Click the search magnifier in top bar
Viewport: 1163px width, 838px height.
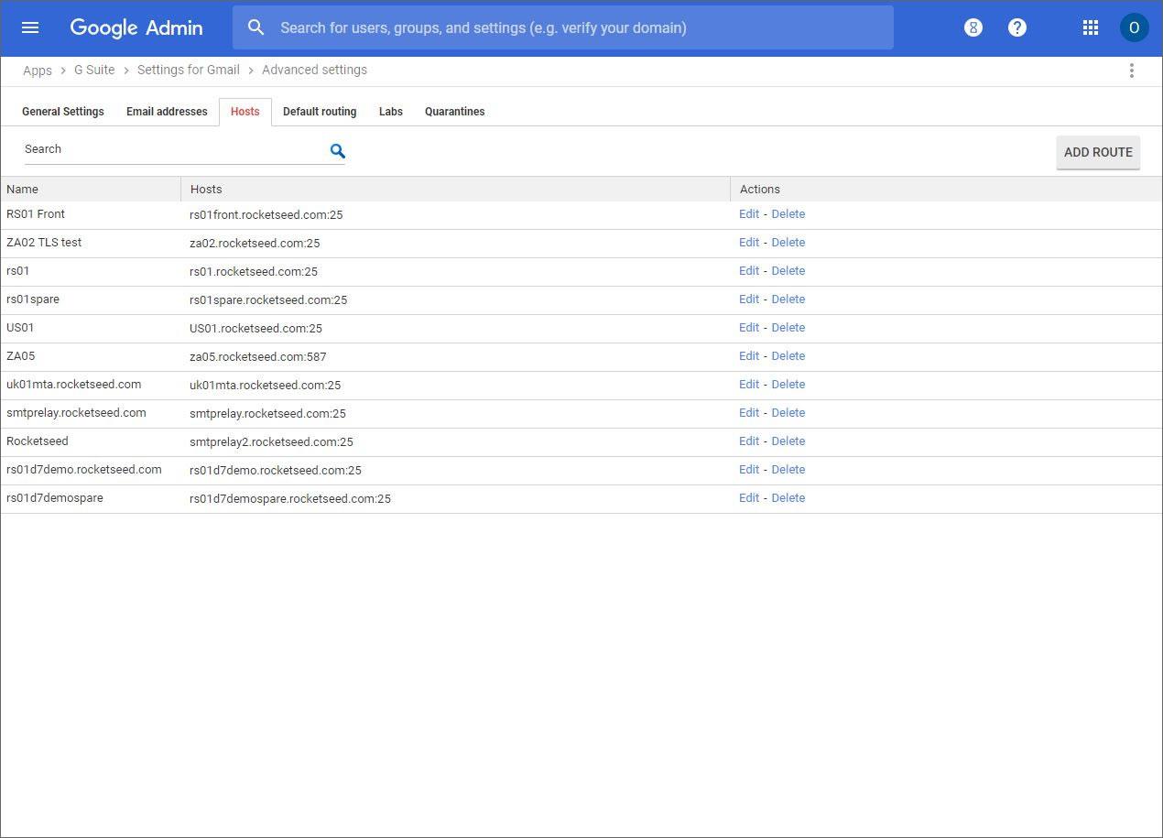pyautogui.click(x=256, y=27)
